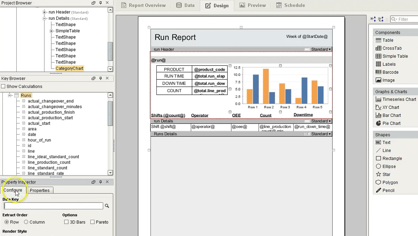Add a Timeseries Chart from the Graphs panel
The height and width of the screenshot is (236, 418).
[x=396, y=99]
